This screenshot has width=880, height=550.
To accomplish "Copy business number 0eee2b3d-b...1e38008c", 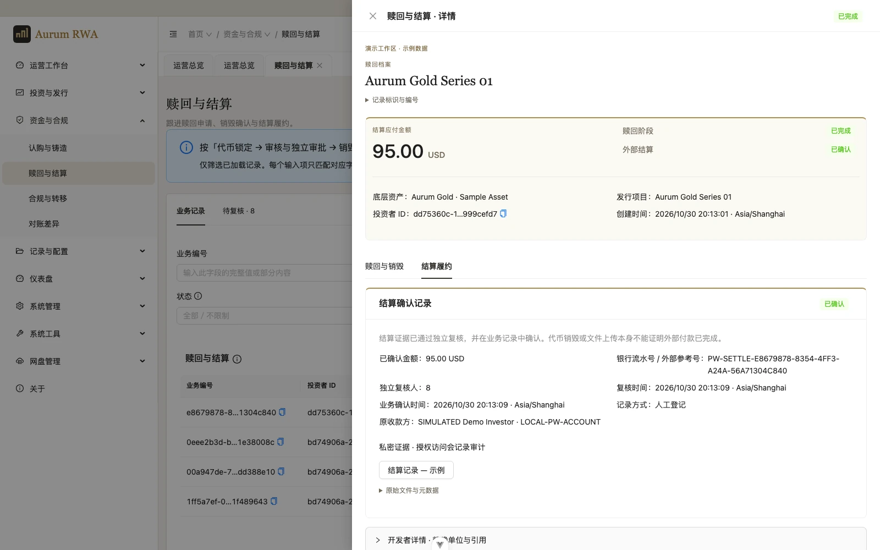I will coord(280,442).
